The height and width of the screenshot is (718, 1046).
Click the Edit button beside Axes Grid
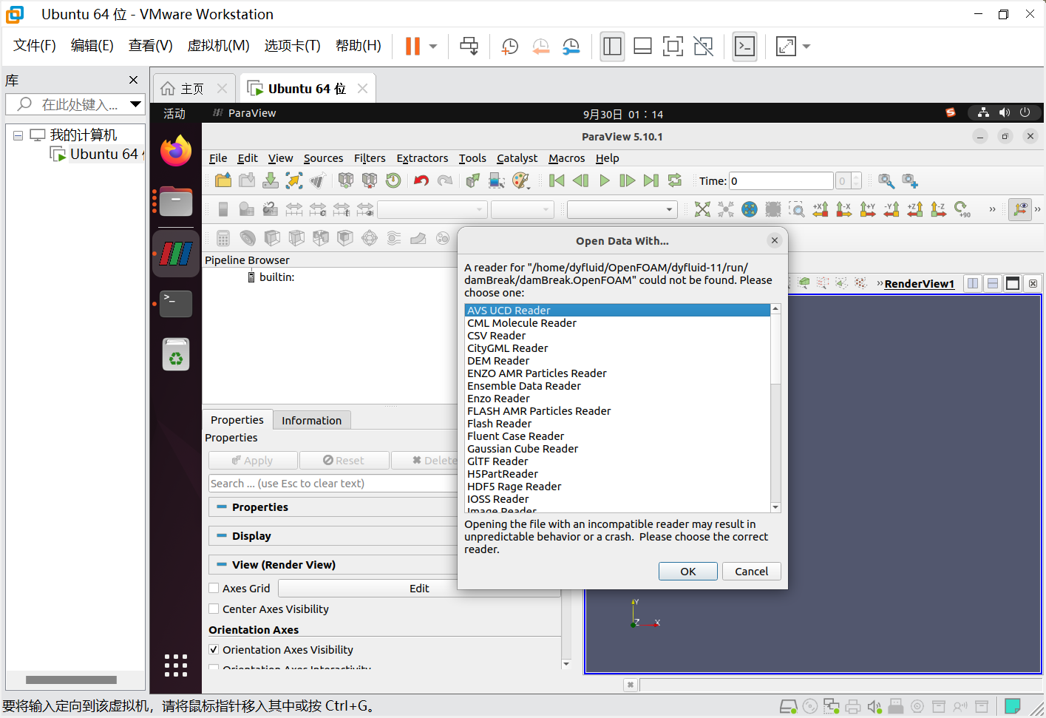419,588
